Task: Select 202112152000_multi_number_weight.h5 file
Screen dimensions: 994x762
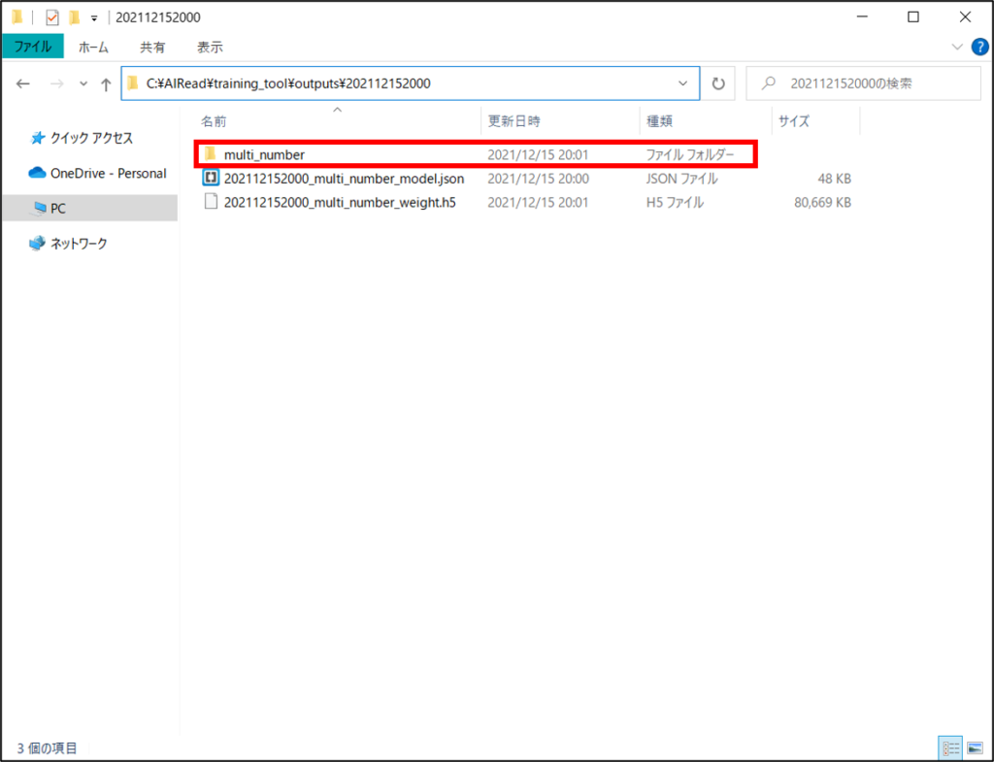Action: click(x=340, y=203)
